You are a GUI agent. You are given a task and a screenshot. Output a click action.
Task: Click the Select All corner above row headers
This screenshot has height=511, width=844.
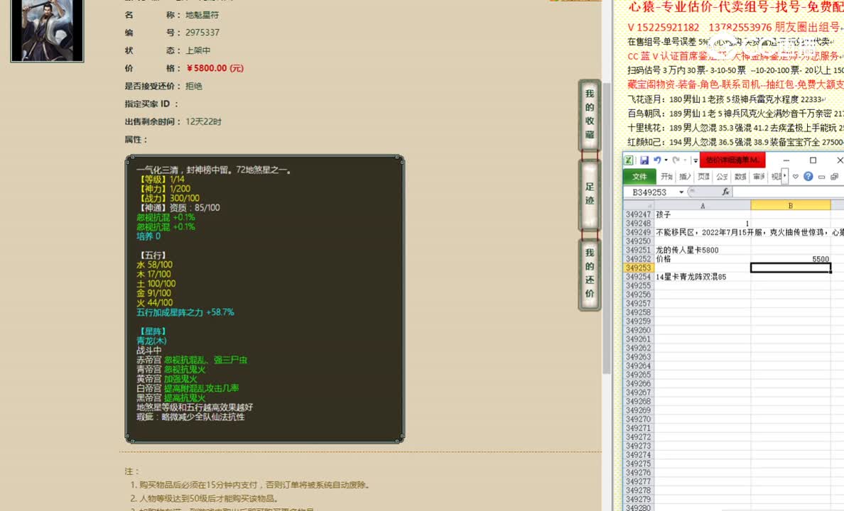tap(649, 206)
